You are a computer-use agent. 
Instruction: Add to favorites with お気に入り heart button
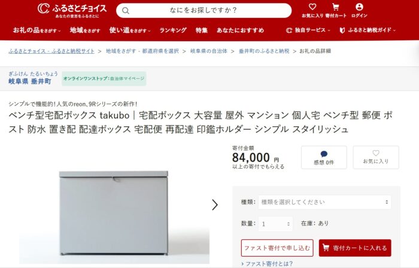376,157
